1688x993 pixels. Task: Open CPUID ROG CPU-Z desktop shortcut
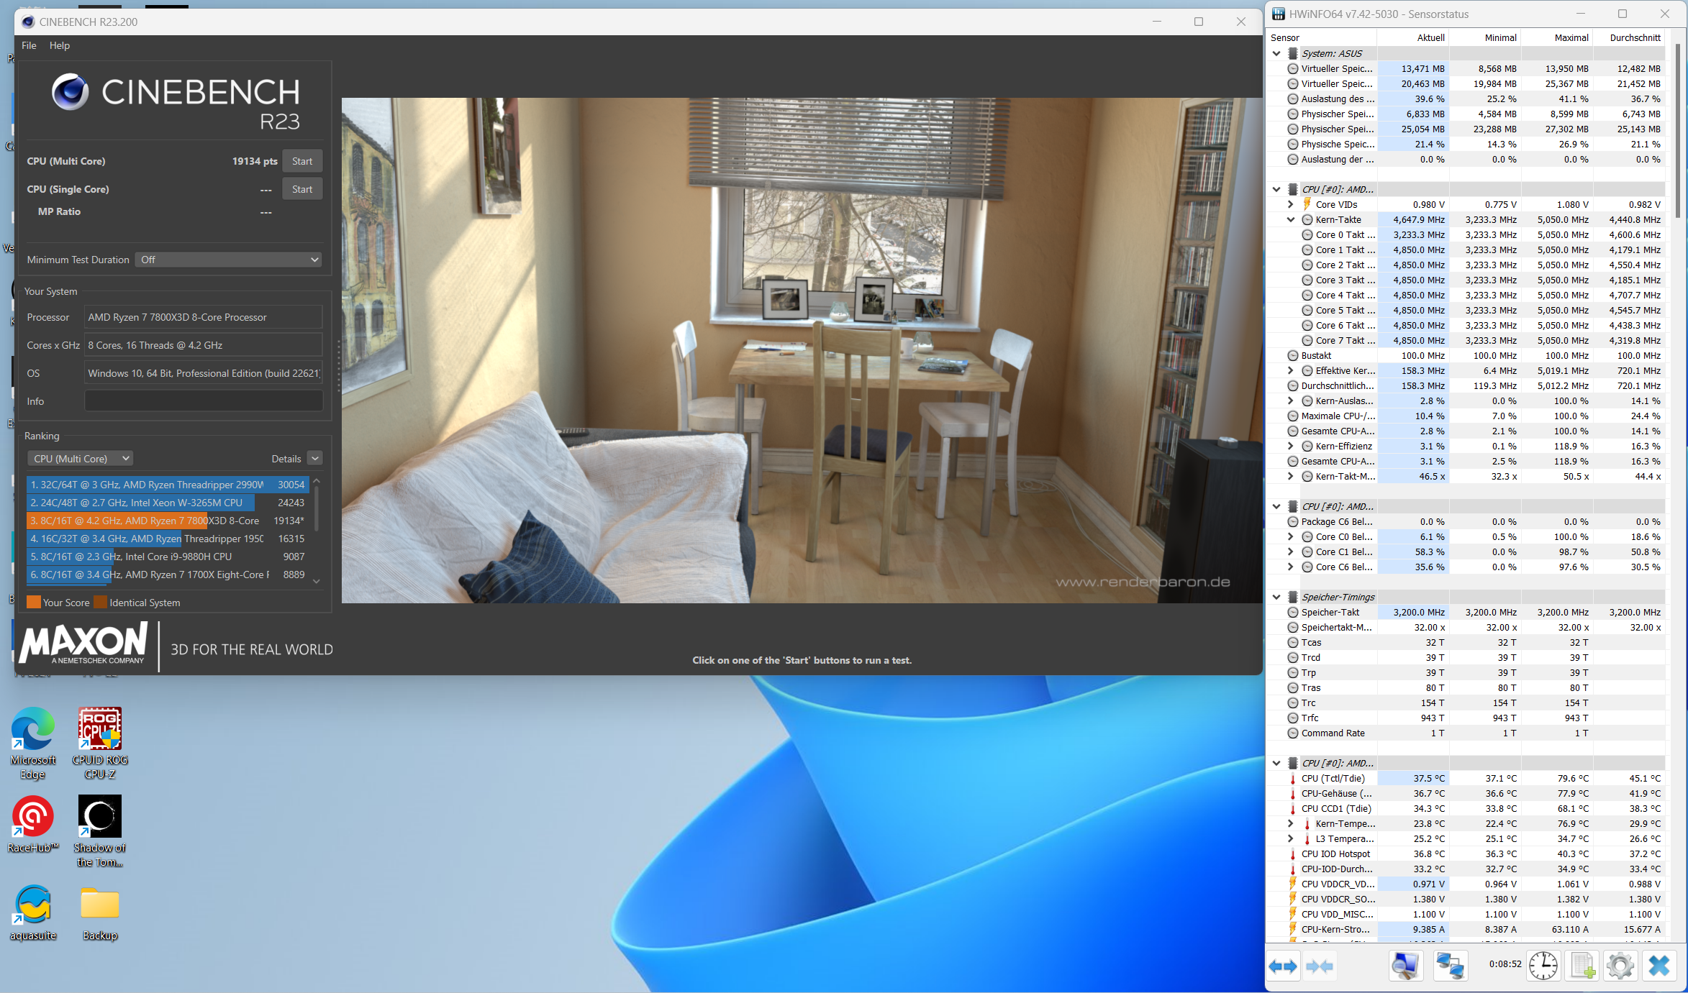point(100,743)
